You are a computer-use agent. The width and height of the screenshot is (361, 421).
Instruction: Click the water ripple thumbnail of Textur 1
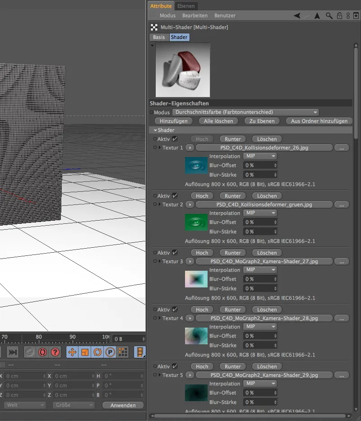pos(196,165)
